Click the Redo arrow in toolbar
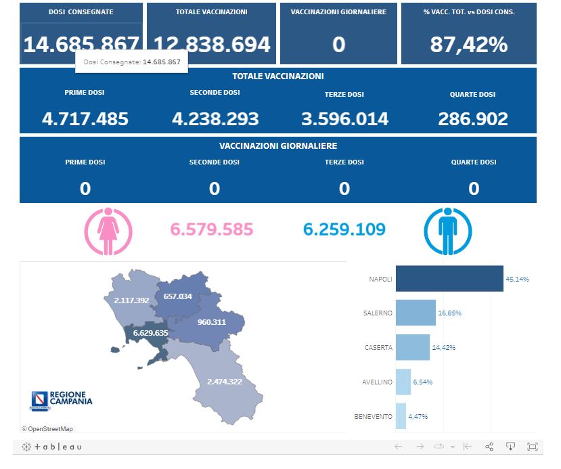This screenshot has height=469, width=561. coord(420,447)
